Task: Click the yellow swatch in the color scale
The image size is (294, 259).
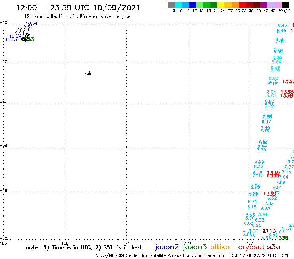Action: (x=221, y=5)
